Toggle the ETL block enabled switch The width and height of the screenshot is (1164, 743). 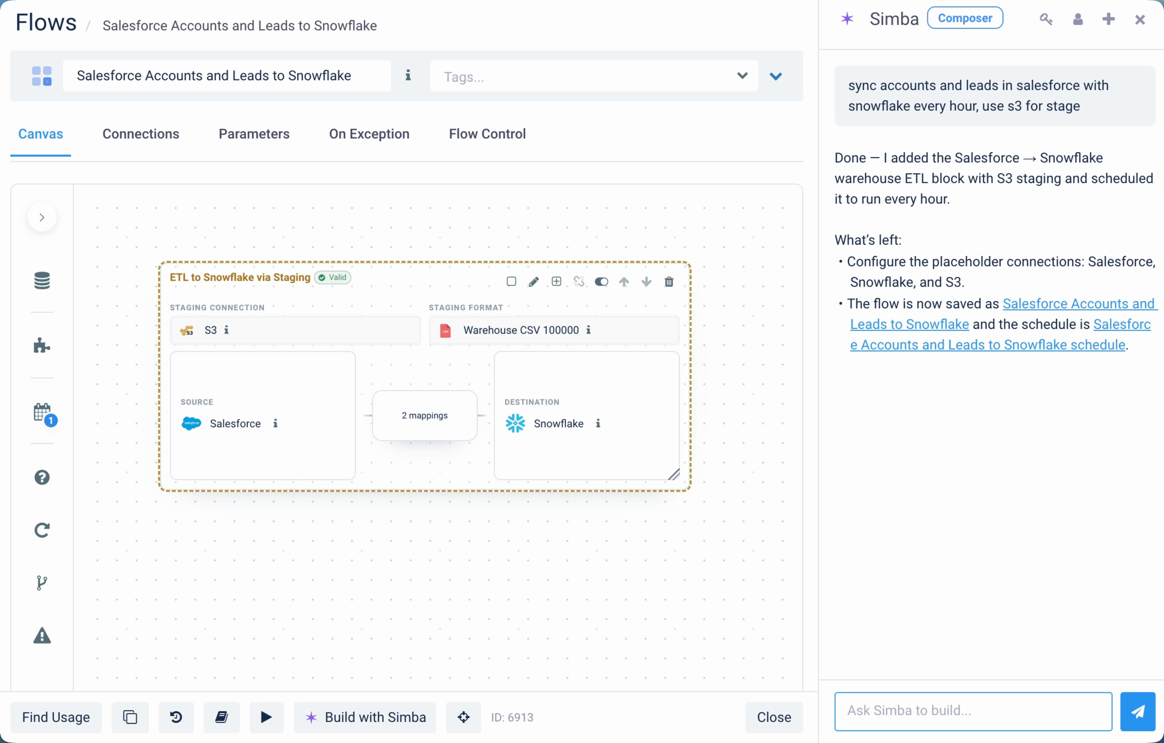click(601, 282)
